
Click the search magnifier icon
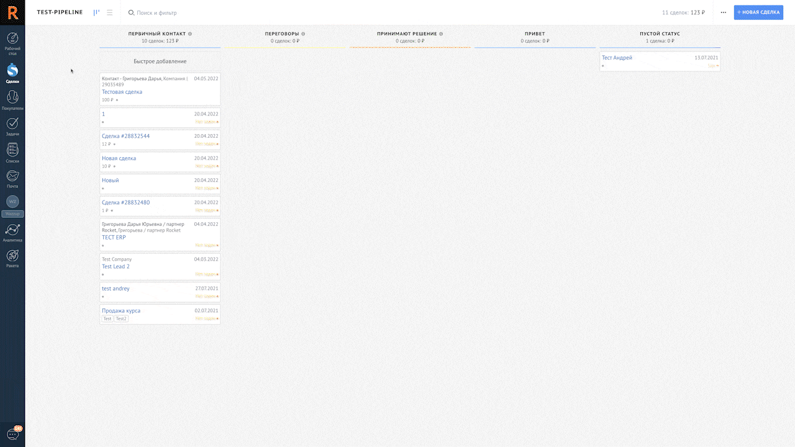(x=131, y=12)
